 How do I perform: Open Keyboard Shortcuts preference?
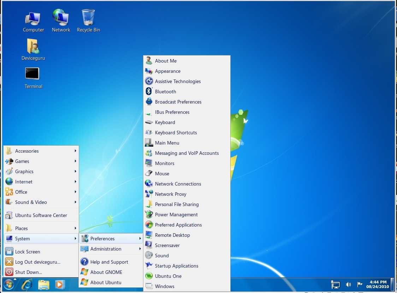[x=187, y=133]
